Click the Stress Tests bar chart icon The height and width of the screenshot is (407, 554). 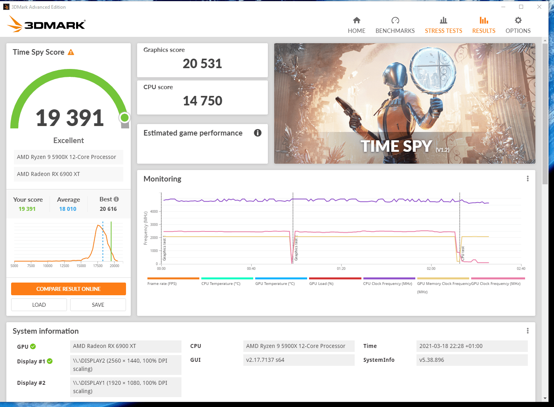tap(443, 20)
